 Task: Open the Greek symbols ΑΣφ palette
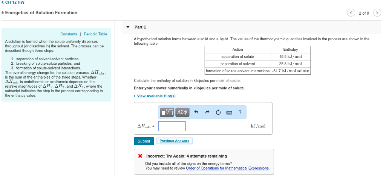182,112
